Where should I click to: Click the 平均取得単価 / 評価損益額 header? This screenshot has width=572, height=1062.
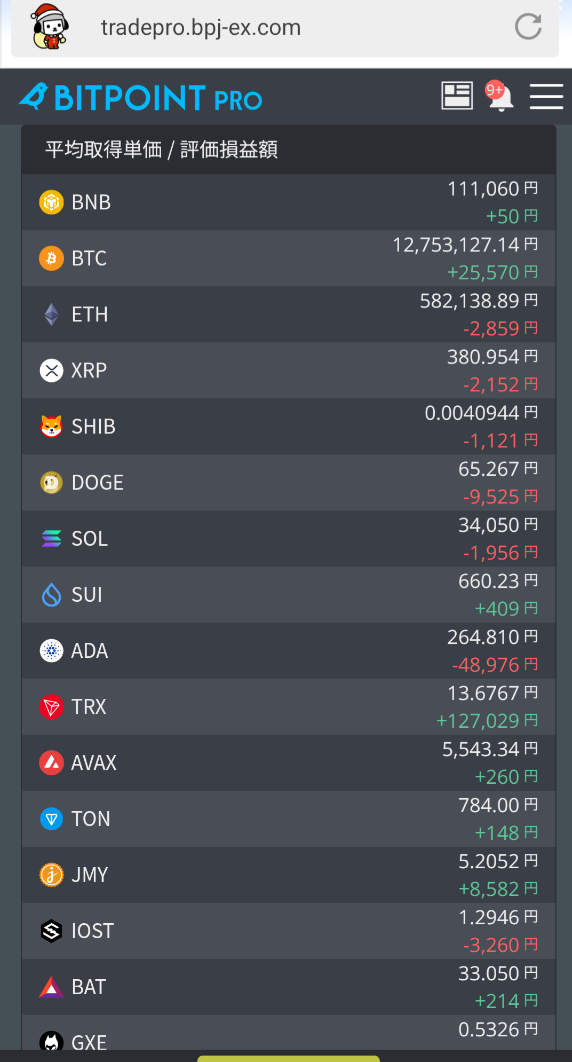(161, 150)
